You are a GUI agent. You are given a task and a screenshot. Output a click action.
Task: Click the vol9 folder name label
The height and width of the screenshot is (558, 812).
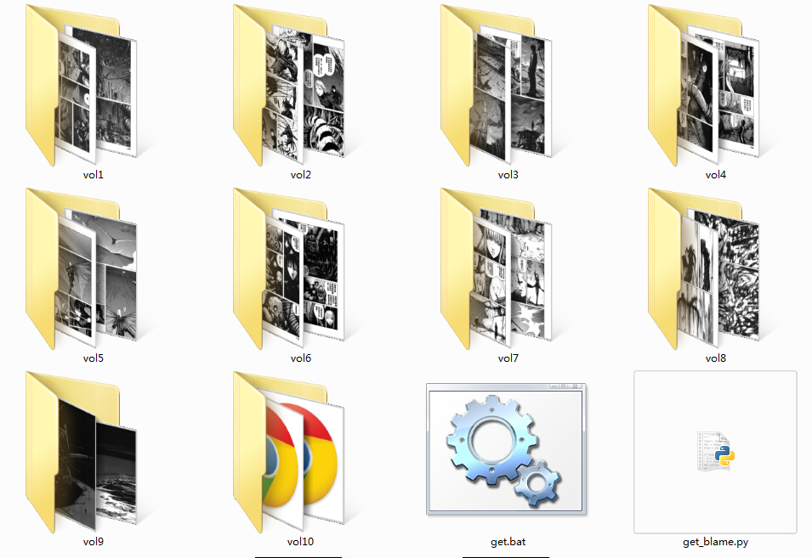point(94,542)
